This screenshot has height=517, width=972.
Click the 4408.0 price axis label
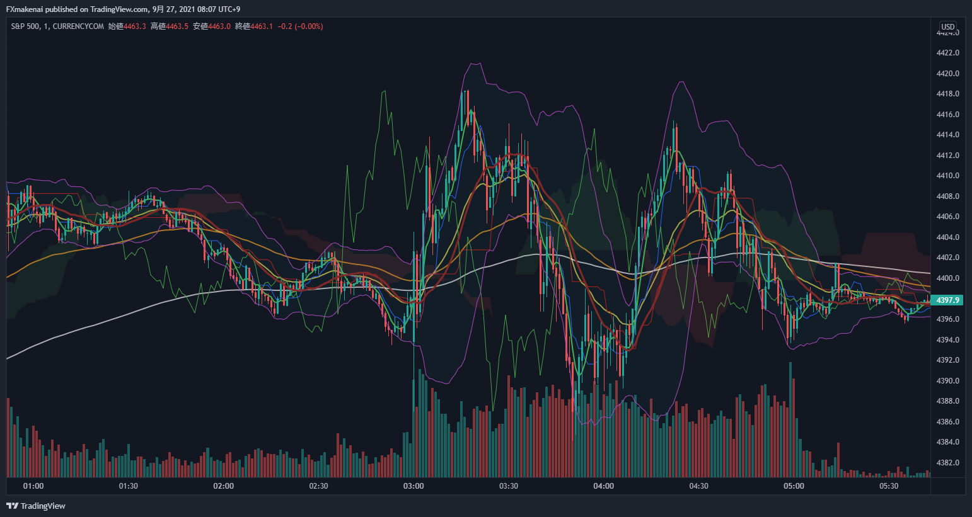[947, 196]
